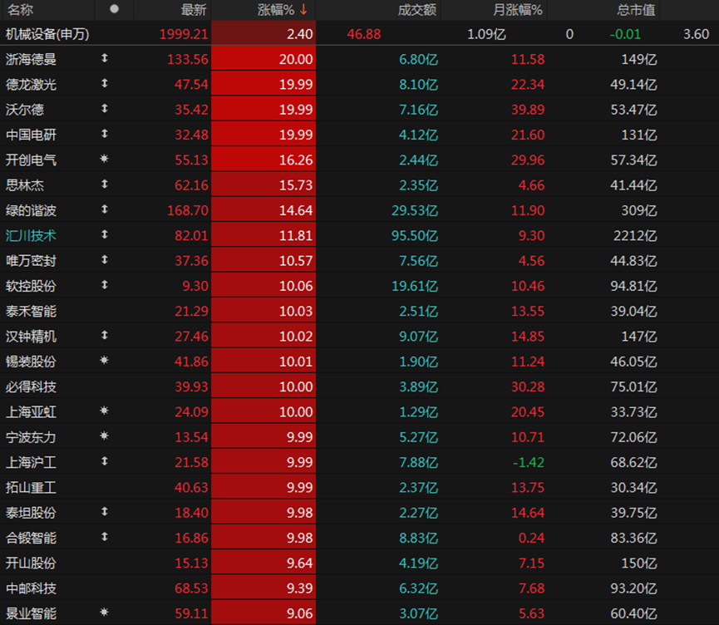The image size is (719, 625).
Task: Click the arrow icon beside 汇川技术
Action: [105, 234]
